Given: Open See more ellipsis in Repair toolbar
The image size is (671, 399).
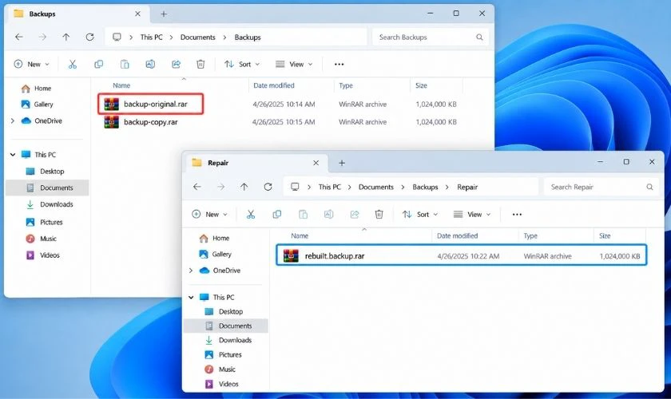Looking at the screenshot, I should (517, 214).
